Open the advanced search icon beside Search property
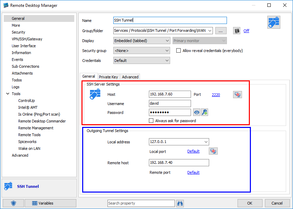The width and height of the screenshot is (293, 209). (180, 203)
